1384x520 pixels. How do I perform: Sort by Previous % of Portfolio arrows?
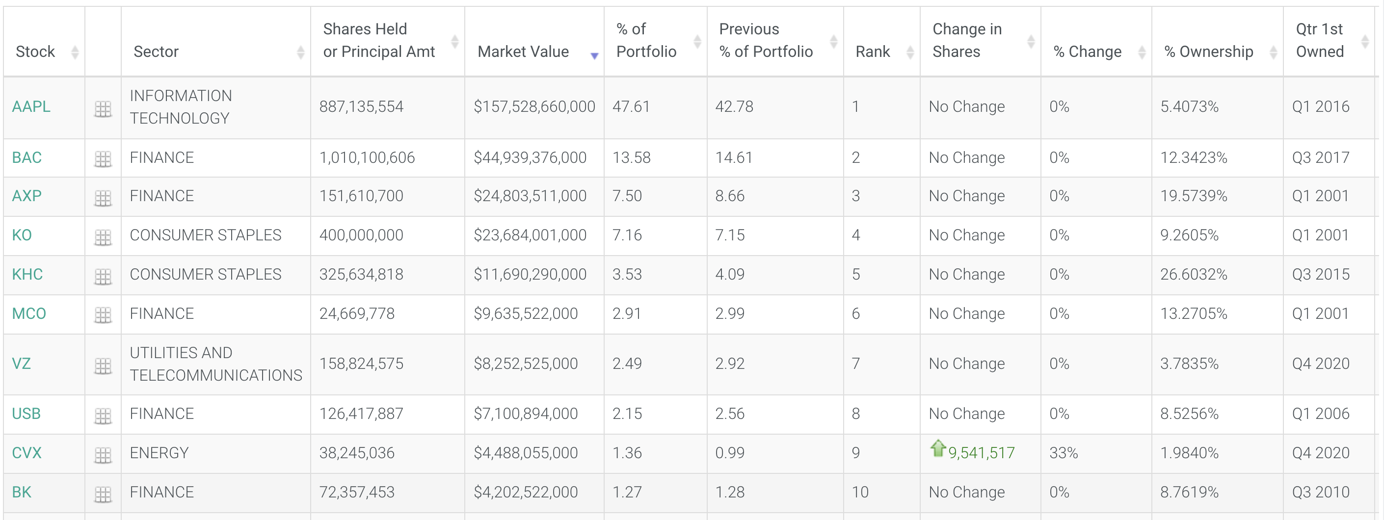(x=833, y=41)
